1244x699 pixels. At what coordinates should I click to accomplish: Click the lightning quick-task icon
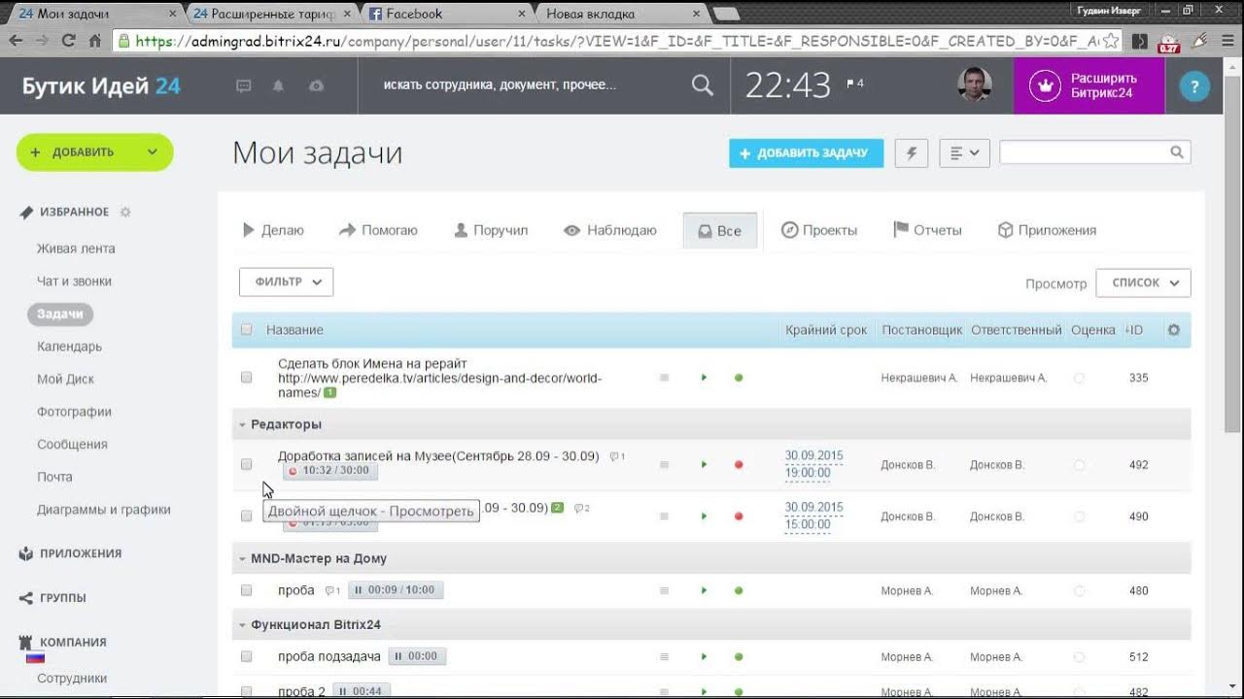tap(912, 153)
